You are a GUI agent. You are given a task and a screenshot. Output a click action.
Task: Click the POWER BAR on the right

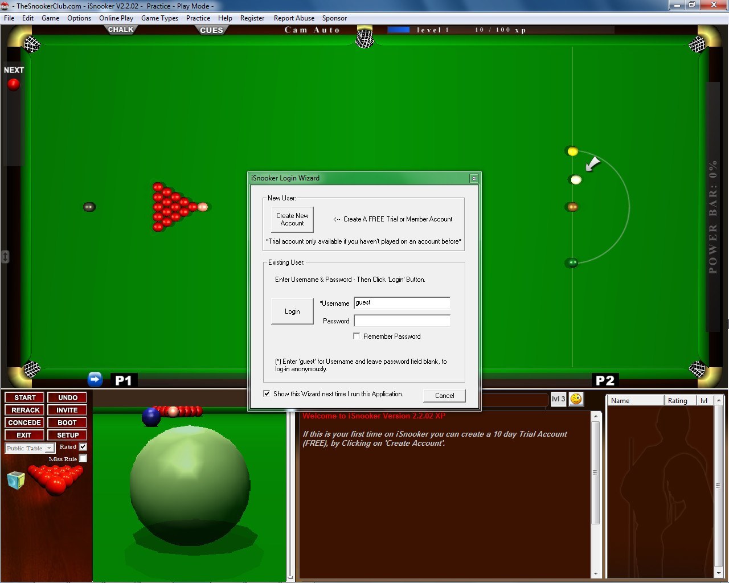tap(713, 206)
